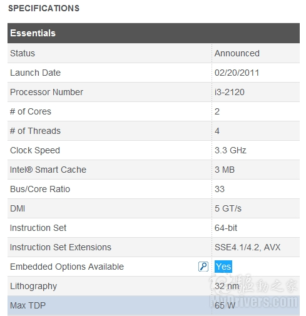This screenshot has height=316, width=306.
Task: Click the Instruction Set Extensions label
Action: click(x=61, y=247)
